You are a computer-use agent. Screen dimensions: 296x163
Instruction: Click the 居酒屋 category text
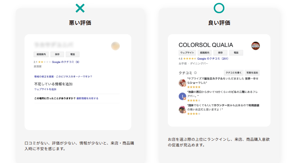tap(38, 66)
